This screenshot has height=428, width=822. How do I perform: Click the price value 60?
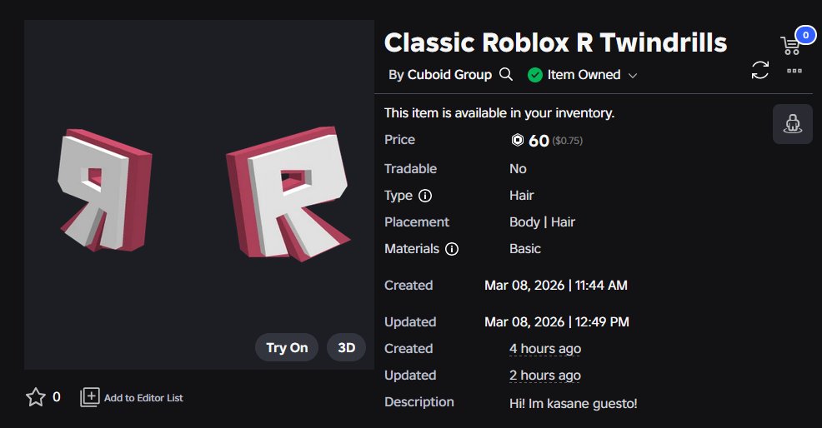[x=539, y=141]
